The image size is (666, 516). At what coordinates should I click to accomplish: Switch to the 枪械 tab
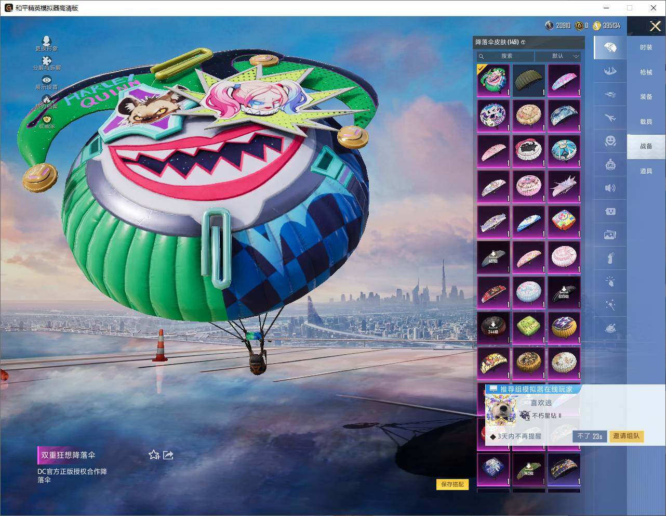pos(646,72)
